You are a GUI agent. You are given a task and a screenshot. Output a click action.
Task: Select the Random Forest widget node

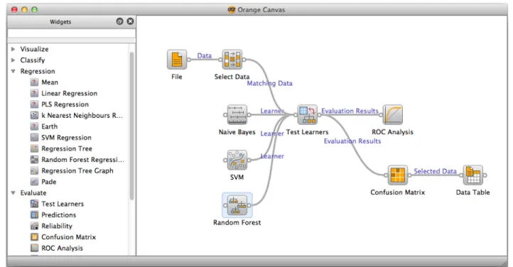(x=237, y=205)
